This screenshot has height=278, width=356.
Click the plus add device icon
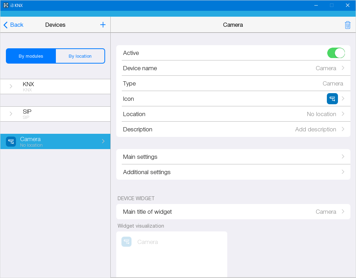[103, 25]
